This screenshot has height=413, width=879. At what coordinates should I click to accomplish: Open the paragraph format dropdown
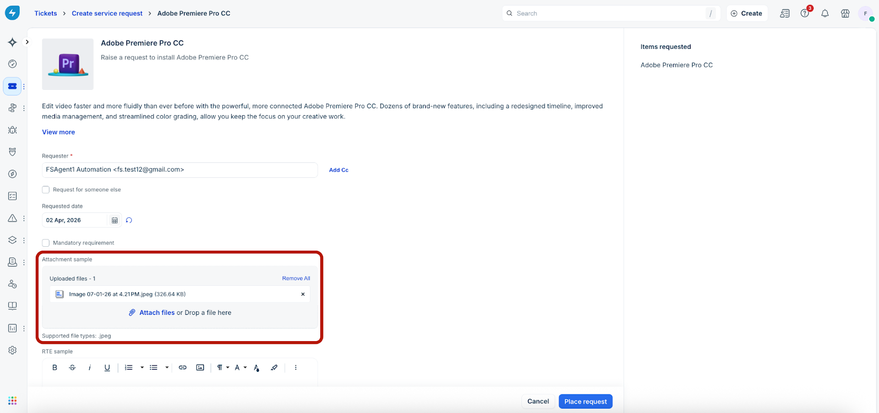point(222,367)
